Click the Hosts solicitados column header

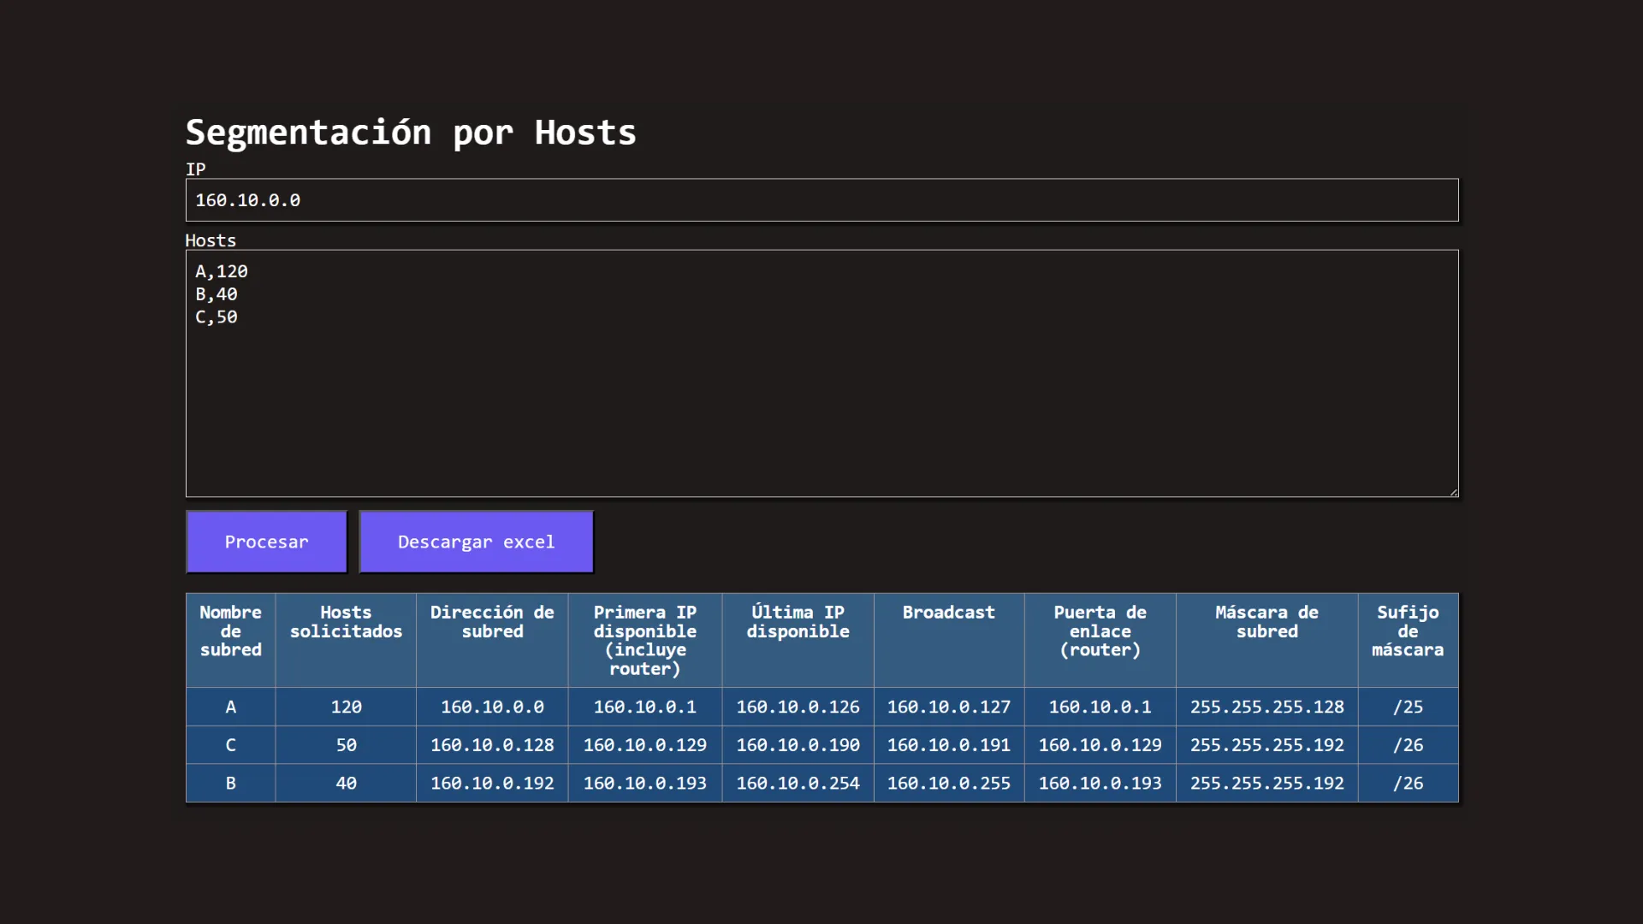pyautogui.click(x=345, y=622)
